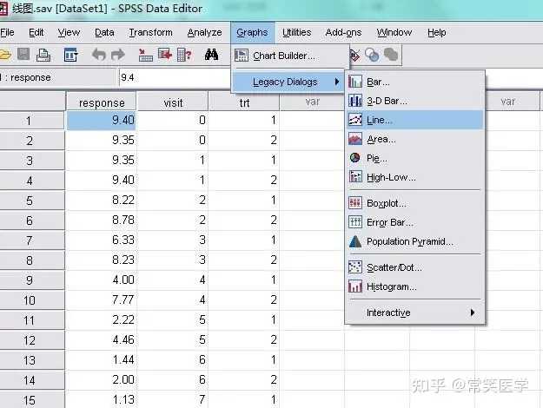The width and height of the screenshot is (543, 408).
Task: Click the Undo arrow icon
Action: 99,55
